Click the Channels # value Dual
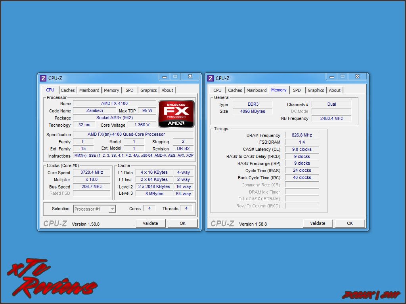Viewport: 406px width, 304px height. point(332,104)
